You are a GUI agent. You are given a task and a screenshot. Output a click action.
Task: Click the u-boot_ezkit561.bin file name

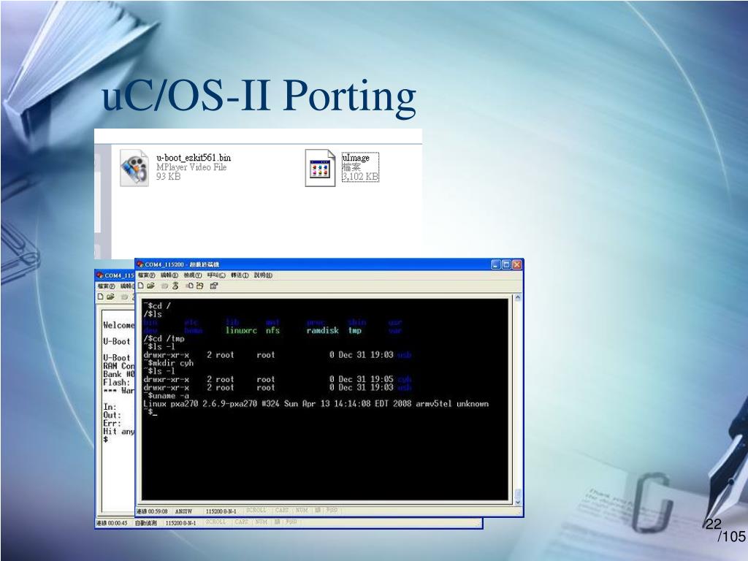194,158
